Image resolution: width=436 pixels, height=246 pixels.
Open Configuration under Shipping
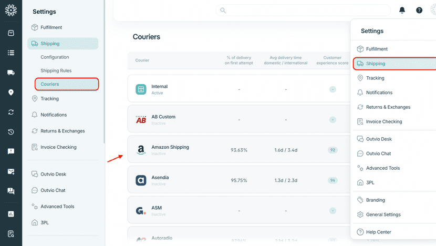pos(55,57)
